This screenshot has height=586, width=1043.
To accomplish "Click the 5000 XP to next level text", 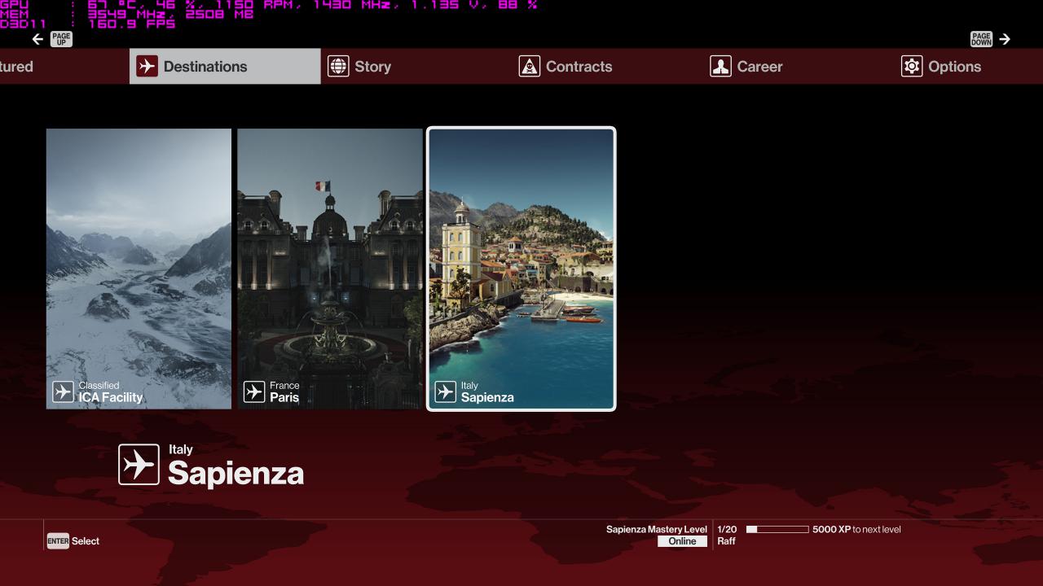I will click(856, 529).
